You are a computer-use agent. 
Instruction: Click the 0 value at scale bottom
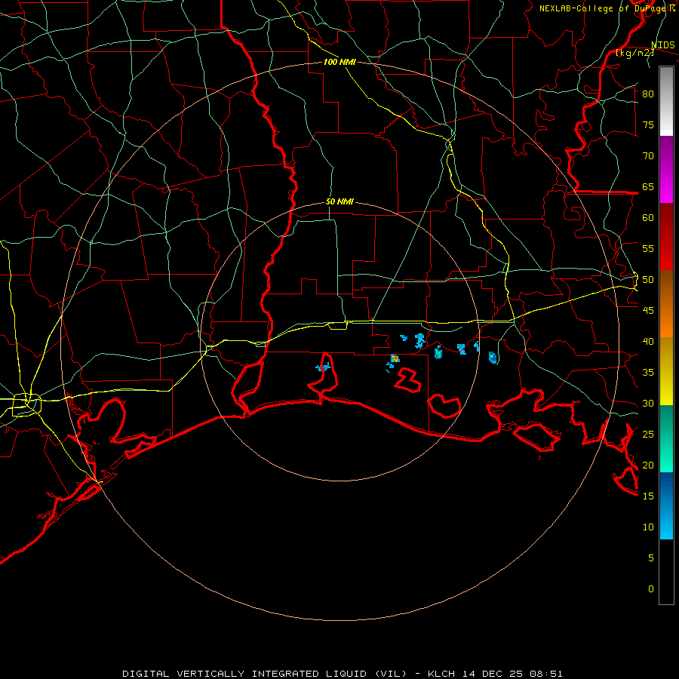651,589
